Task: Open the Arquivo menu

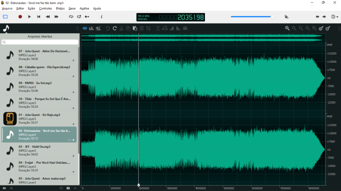Action: pos(7,9)
